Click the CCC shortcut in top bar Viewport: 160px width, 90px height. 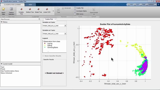[130, 4]
